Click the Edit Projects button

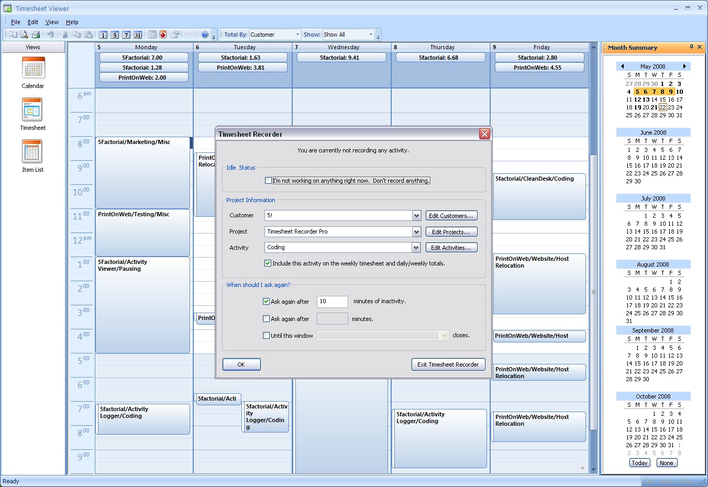pyautogui.click(x=451, y=231)
